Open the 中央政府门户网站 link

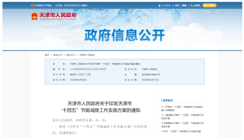coord(43,5)
